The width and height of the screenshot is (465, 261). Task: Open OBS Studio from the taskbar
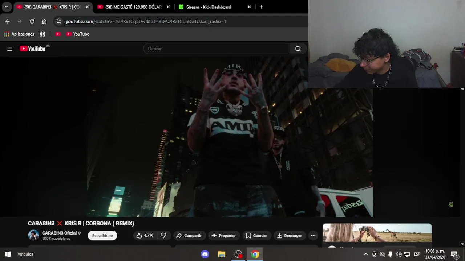tap(238, 254)
